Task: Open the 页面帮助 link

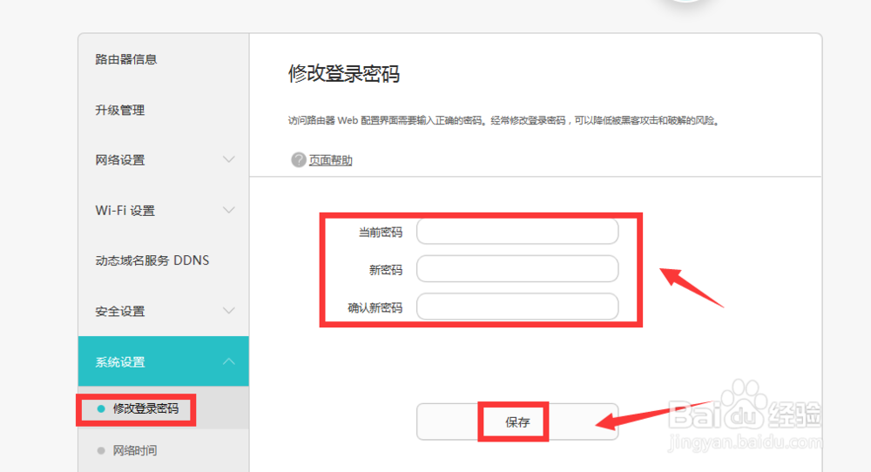Action: (x=331, y=160)
